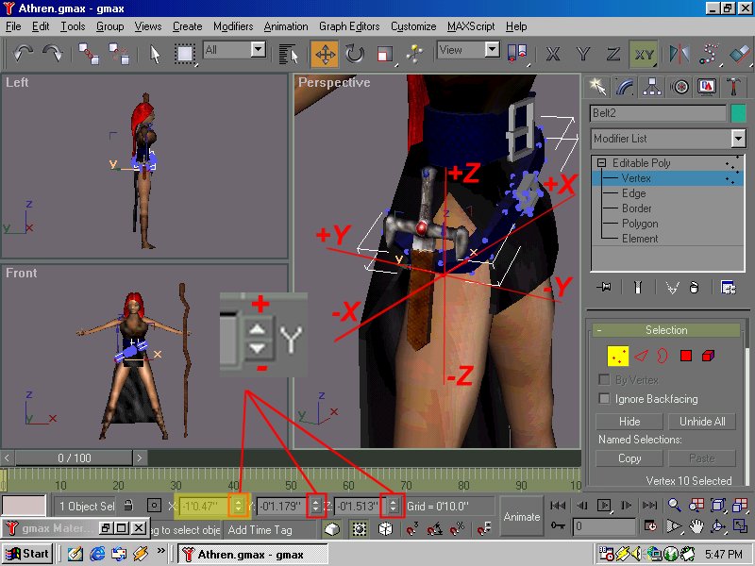Switch to the Create command panel tab
755x566 pixels.
point(597,87)
